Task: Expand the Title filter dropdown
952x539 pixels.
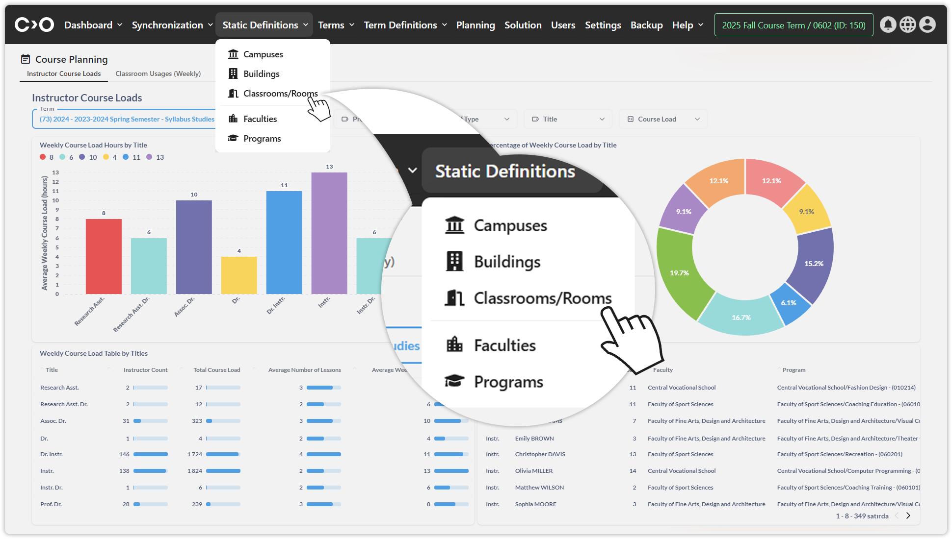Action: 568,119
